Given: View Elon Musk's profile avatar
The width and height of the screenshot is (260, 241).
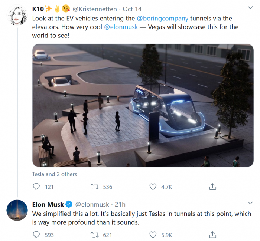Looking at the screenshot, I should [x=17, y=210].
